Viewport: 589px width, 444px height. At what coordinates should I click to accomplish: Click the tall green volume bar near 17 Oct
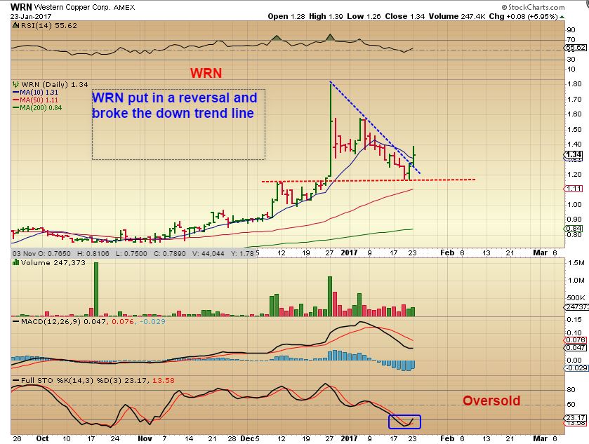click(96, 290)
